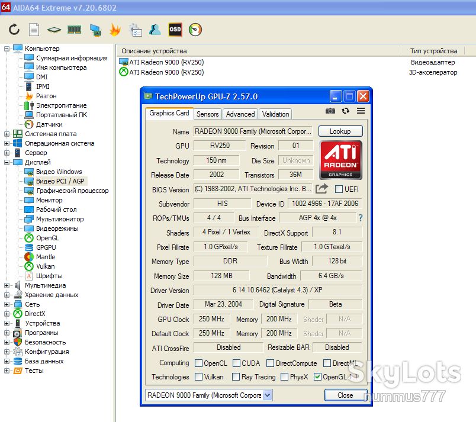Select Суммарная информация in the tree
This screenshot has width=476, height=422.
click(x=72, y=58)
